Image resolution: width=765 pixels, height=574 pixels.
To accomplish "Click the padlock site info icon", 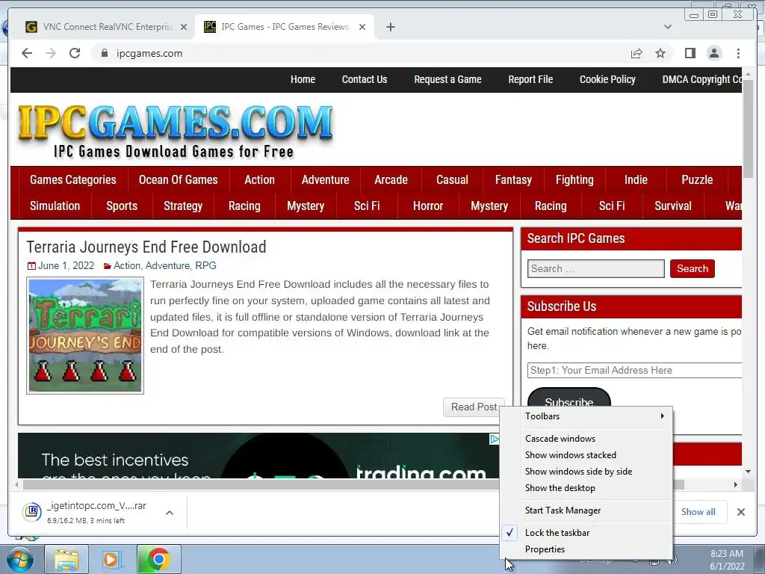I will 104,53.
